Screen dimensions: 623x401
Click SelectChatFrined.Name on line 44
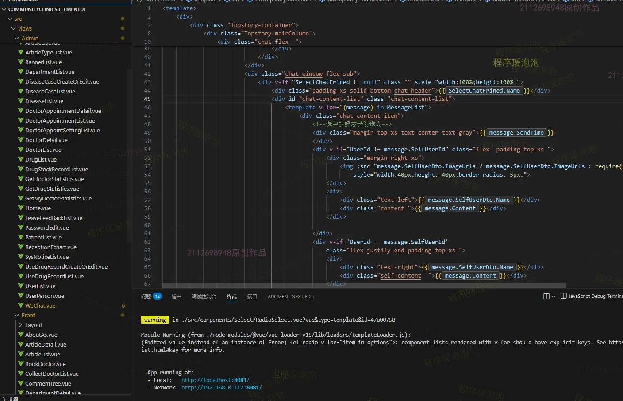pyautogui.click(x=484, y=90)
